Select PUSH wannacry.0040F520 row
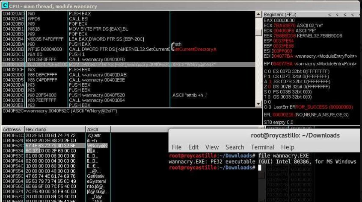This screenshot has height=202, width=362. pos(128,95)
